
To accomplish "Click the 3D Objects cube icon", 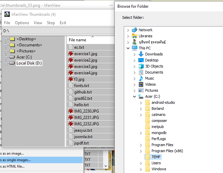I will point(141,66).
